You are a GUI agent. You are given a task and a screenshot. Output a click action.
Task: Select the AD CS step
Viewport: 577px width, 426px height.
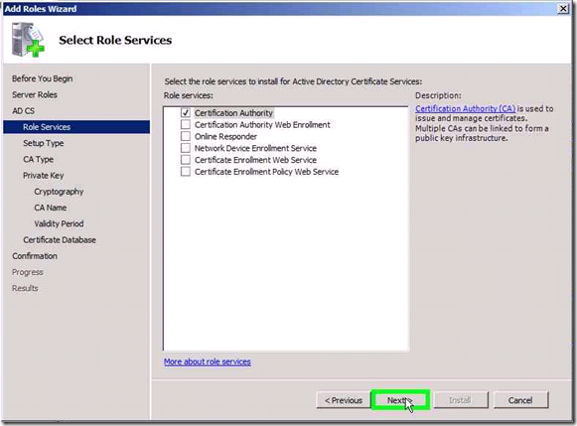pyautogui.click(x=23, y=111)
